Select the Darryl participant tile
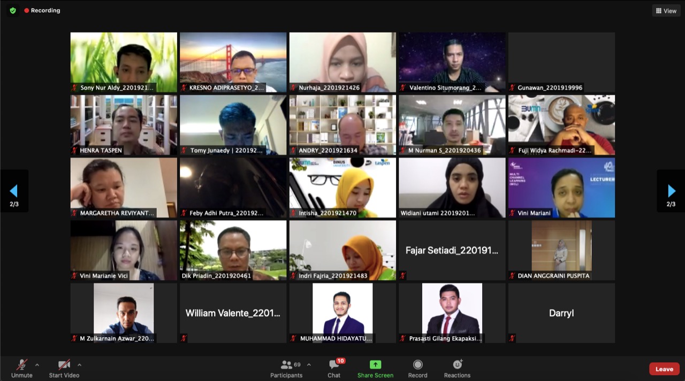Screen dimensions: 685x381 click(x=561, y=313)
